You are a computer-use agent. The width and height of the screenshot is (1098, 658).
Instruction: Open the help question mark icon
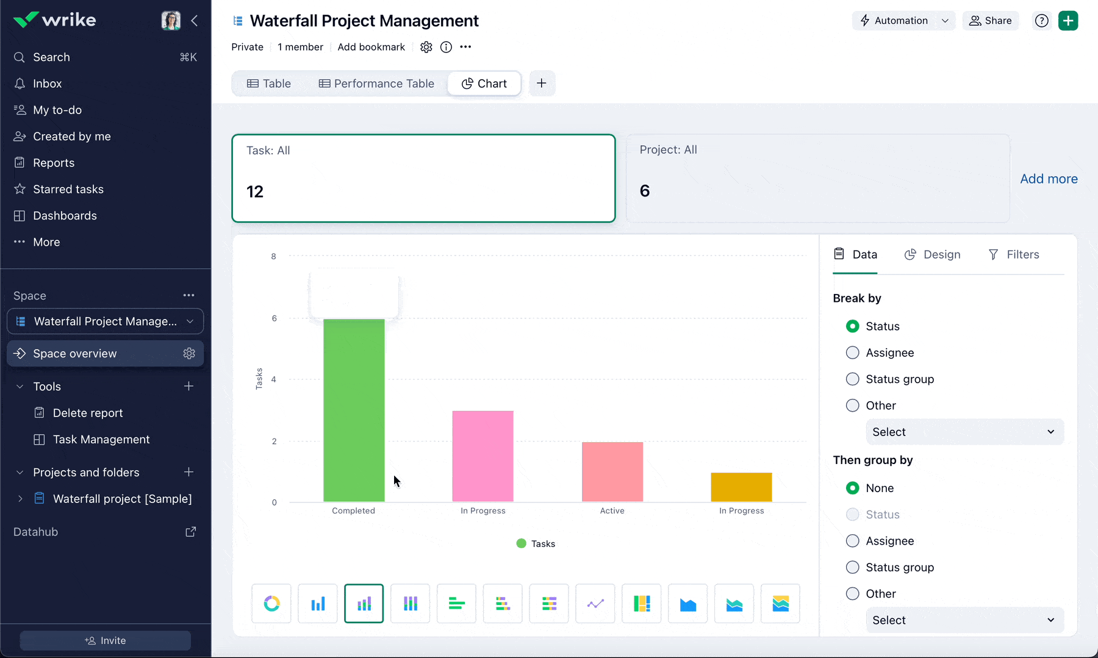1042,21
